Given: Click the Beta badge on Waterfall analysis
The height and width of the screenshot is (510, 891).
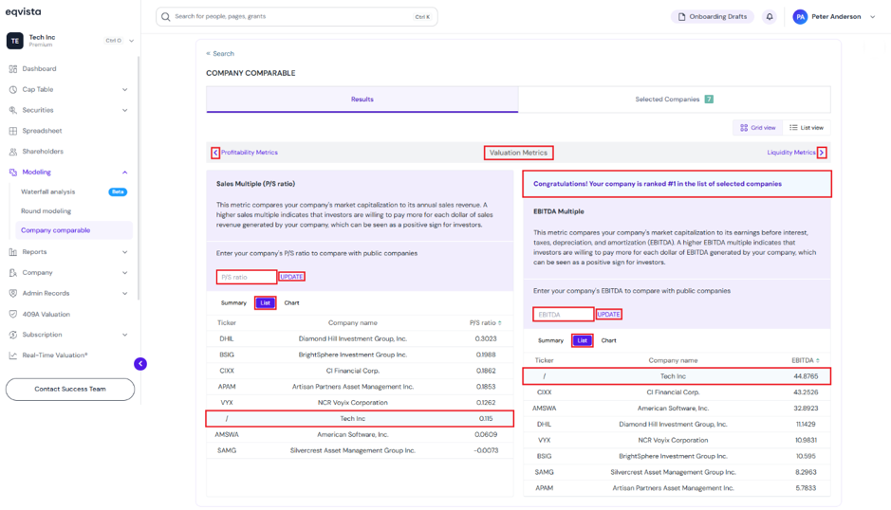Looking at the screenshot, I should click(118, 191).
